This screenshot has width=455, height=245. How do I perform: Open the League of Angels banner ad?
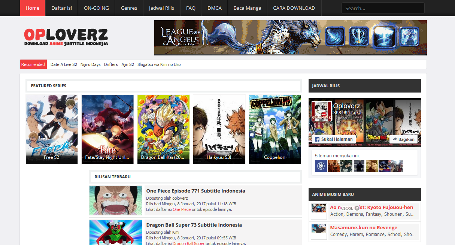290,38
